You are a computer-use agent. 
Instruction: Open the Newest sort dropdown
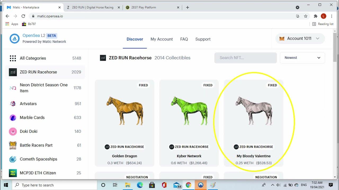[302, 58]
